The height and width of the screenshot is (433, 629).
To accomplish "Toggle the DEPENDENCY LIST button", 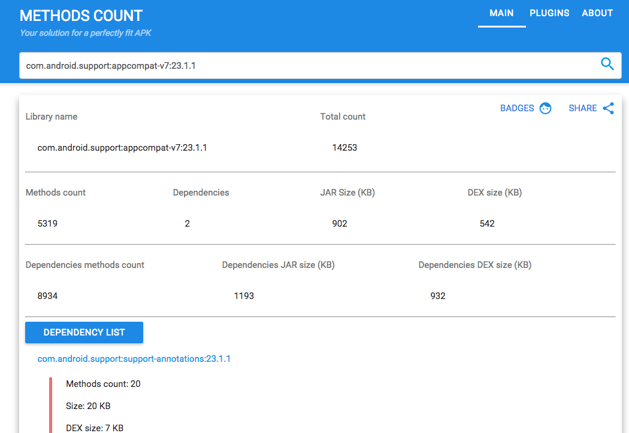I will tap(84, 333).
